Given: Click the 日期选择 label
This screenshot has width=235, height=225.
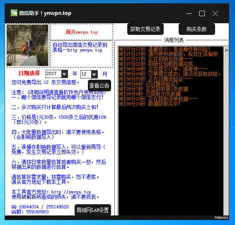Looking at the screenshot, I should (29, 73).
